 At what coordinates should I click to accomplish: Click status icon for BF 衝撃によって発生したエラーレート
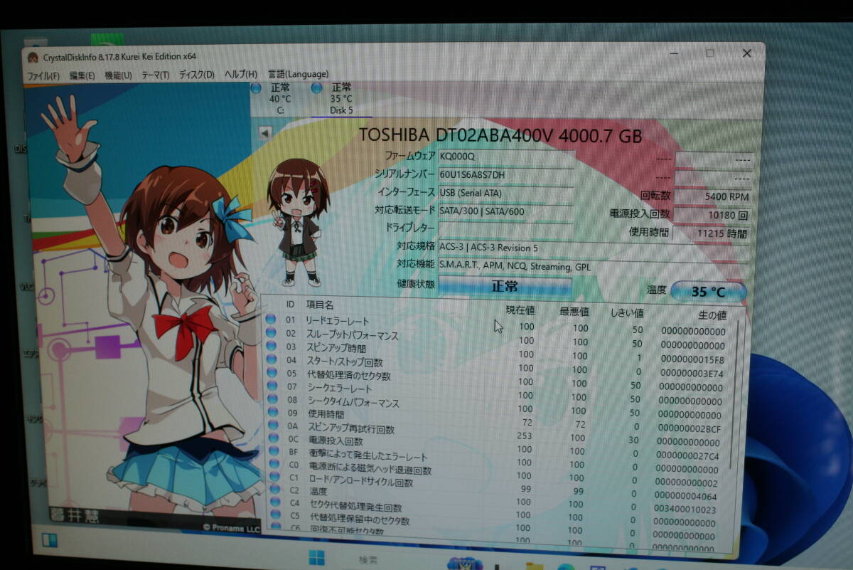pyautogui.click(x=273, y=452)
